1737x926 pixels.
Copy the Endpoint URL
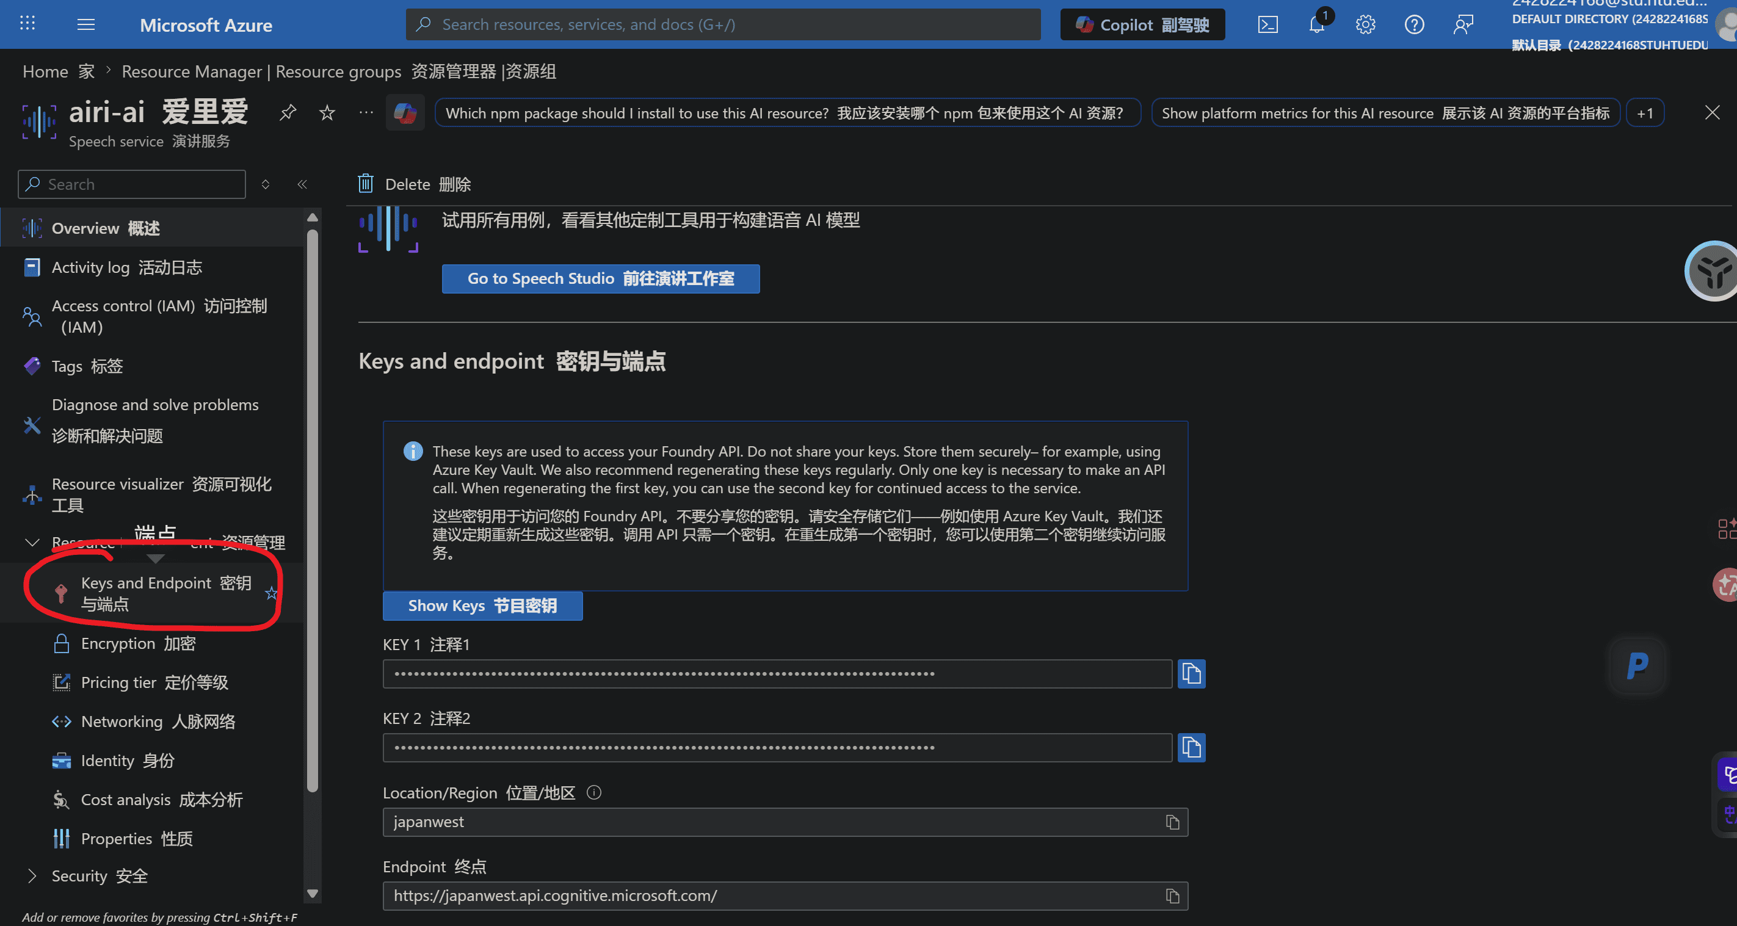tap(1172, 895)
